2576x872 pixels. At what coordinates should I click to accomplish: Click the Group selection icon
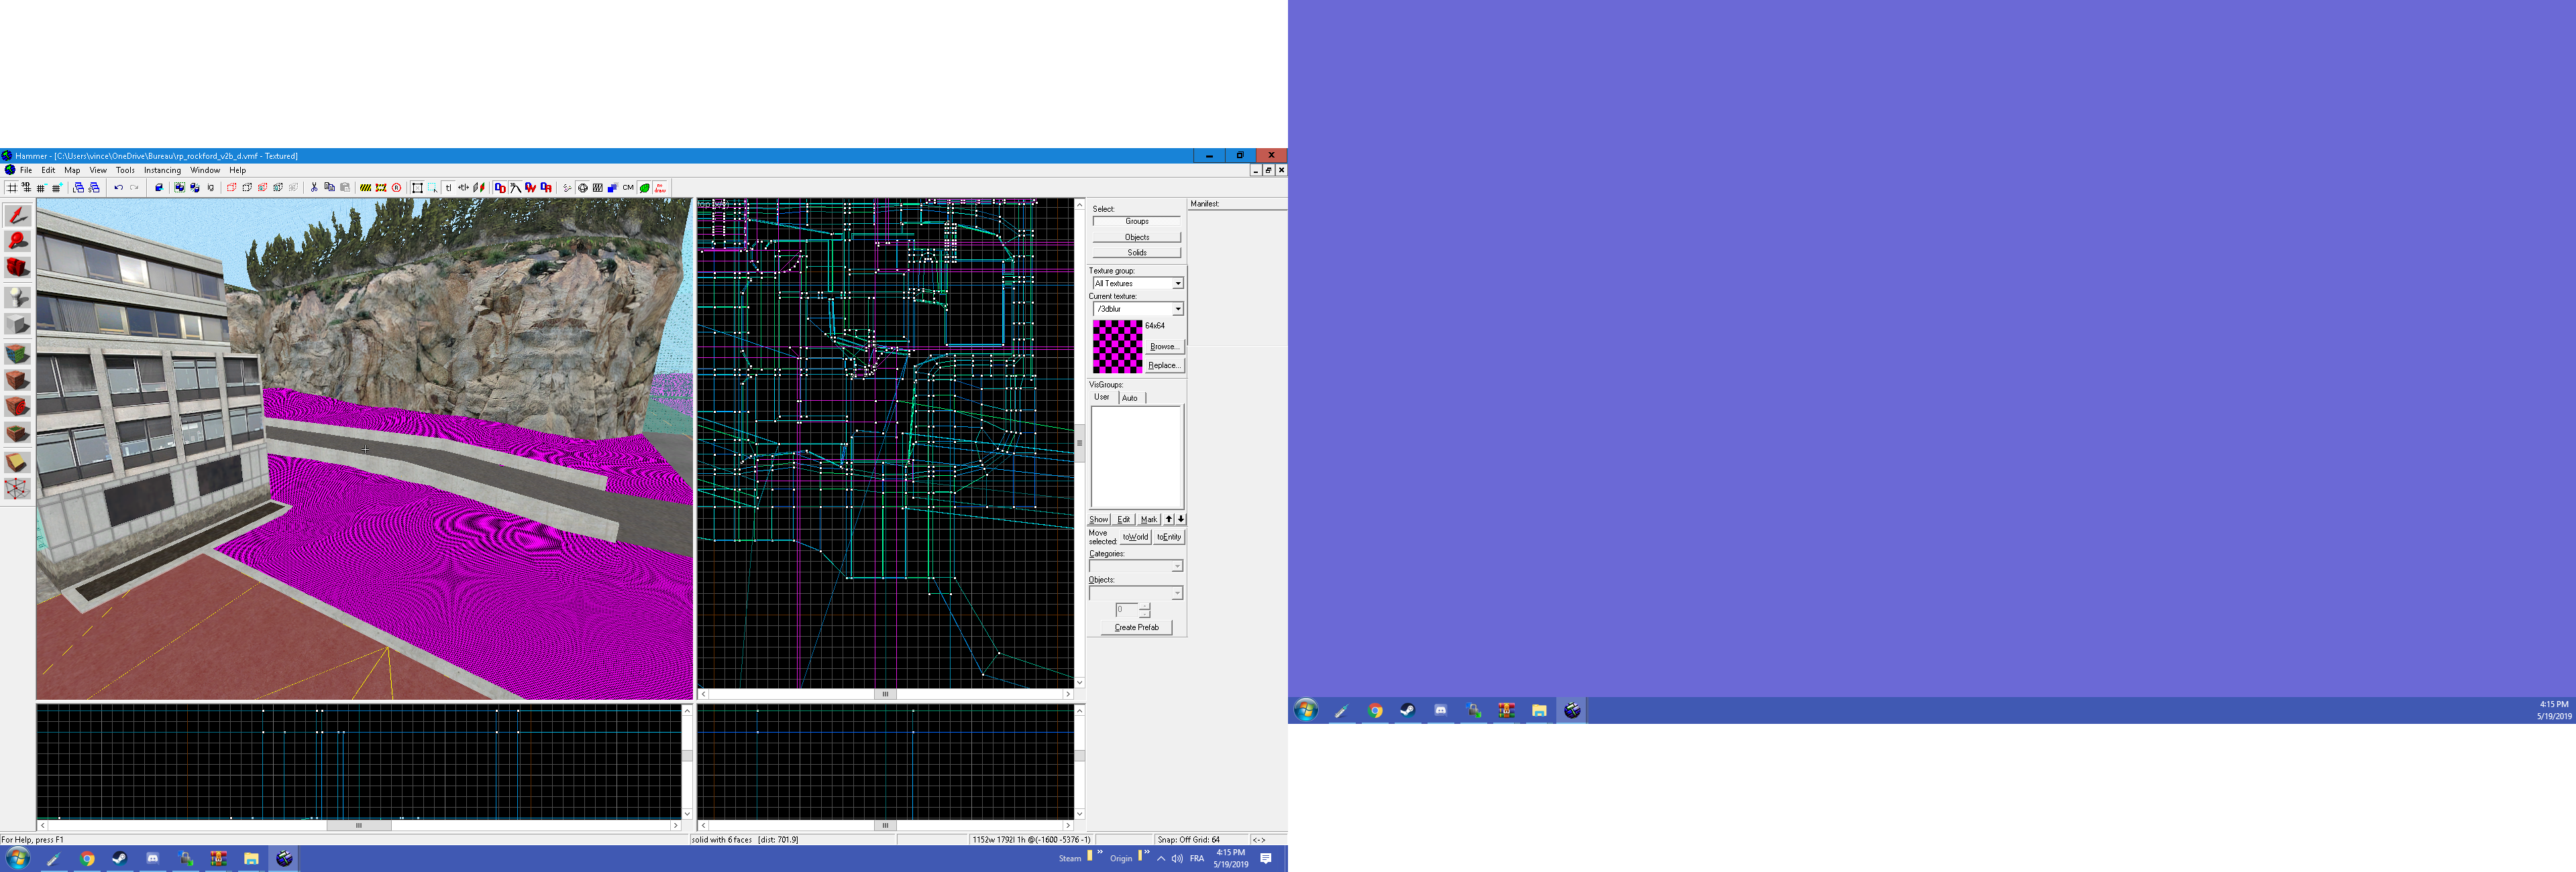(179, 188)
